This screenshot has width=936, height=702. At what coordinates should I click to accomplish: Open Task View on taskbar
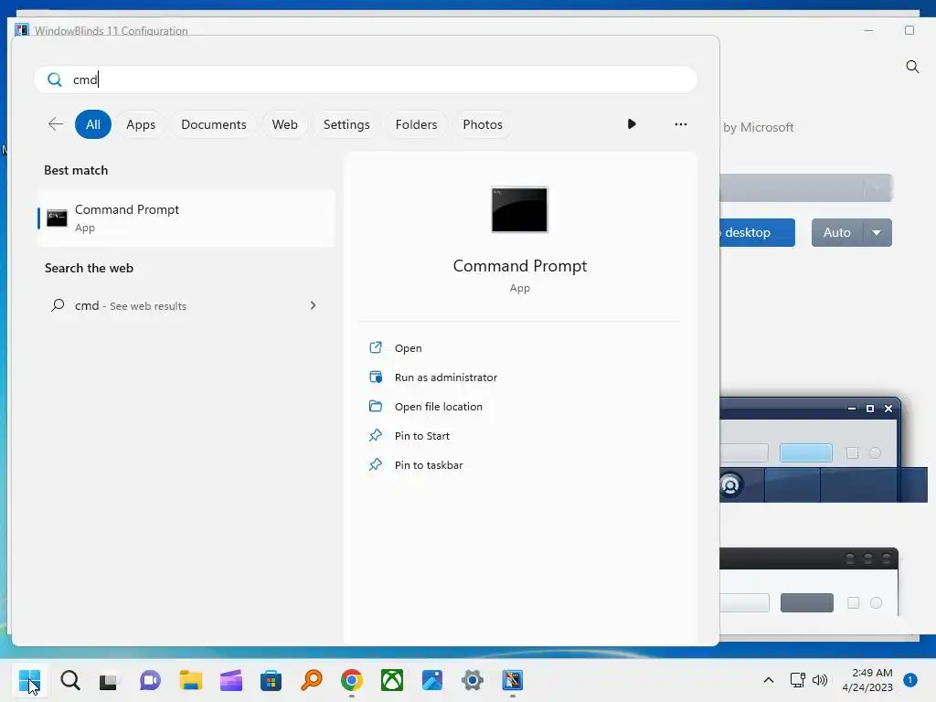[x=109, y=680]
